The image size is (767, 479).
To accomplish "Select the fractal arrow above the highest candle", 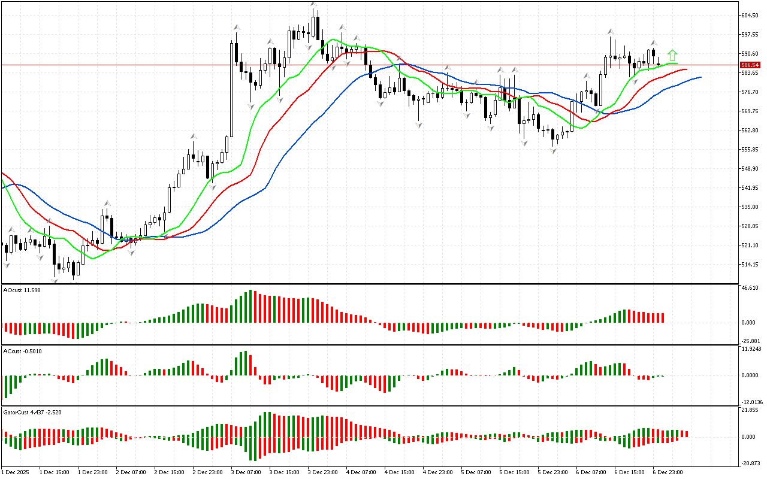I will pyautogui.click(x=313, y=5).
